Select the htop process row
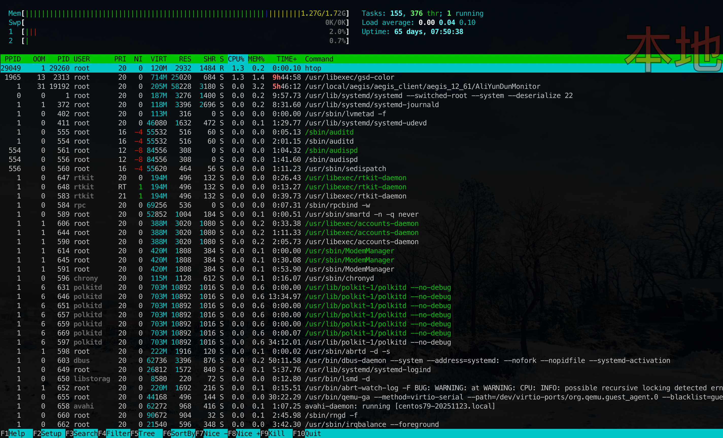This screenshot has height=438, width=723. coord(361,68)
